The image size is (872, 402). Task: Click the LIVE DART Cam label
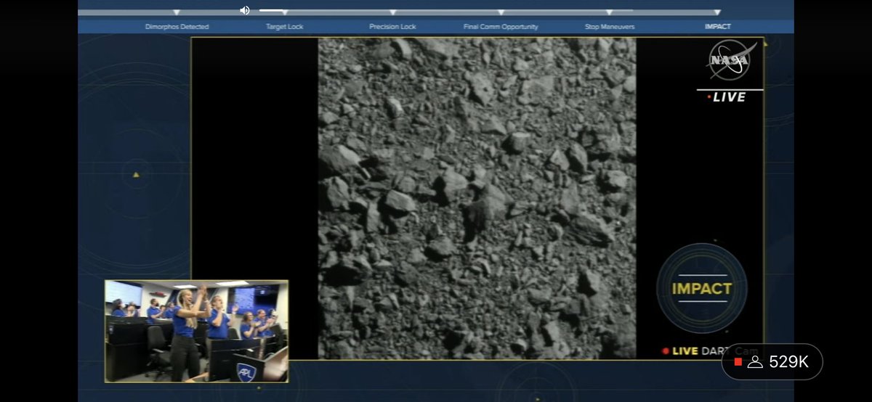click(710, 351)
